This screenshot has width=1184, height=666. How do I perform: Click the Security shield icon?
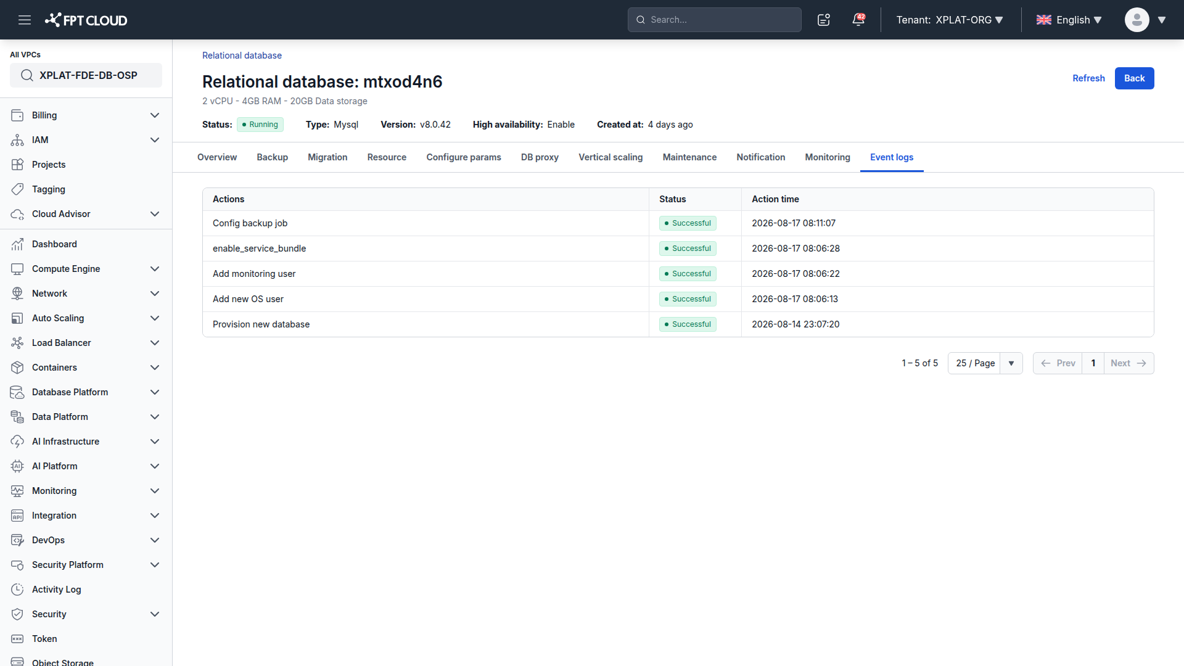(17, 614)
